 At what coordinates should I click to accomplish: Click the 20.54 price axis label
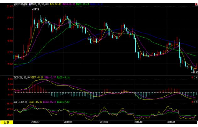[10, 18]
